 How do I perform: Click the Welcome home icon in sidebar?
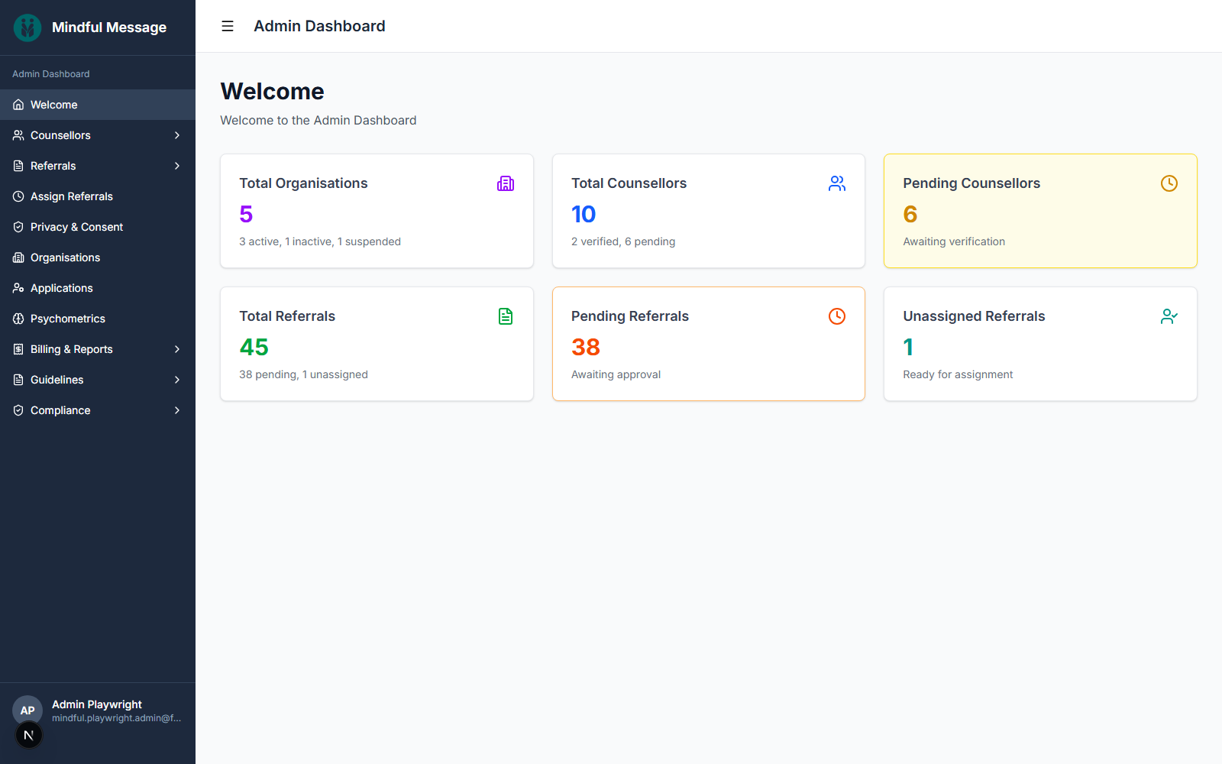click(x=18, y=105)
